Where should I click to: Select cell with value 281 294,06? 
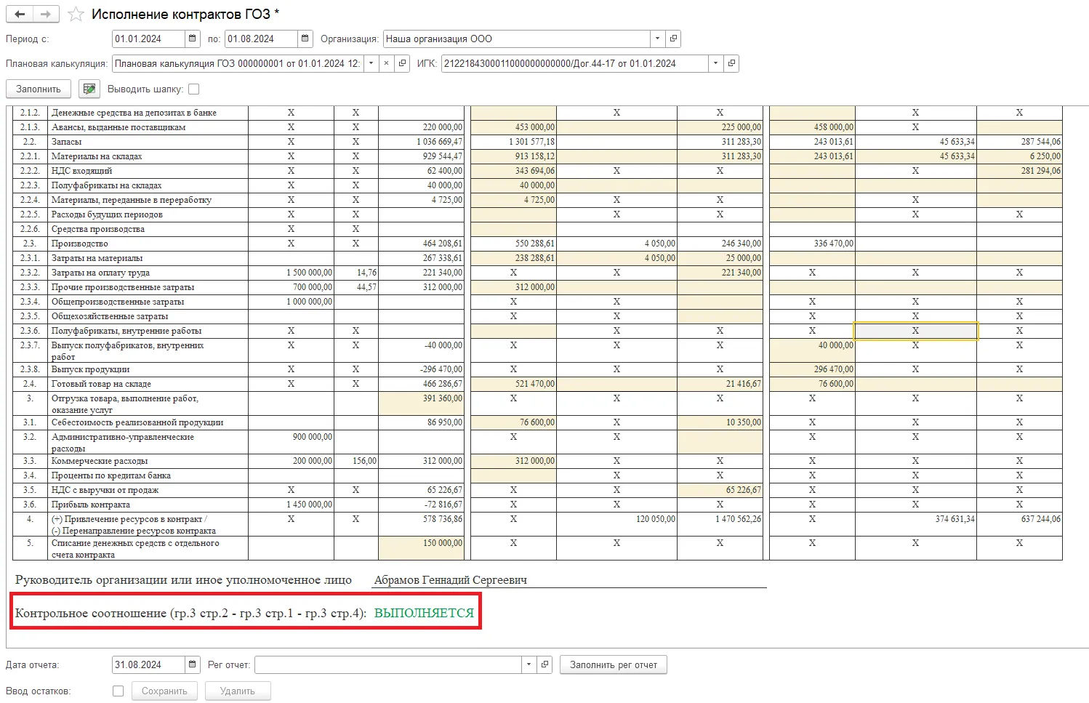[1019, 171]
